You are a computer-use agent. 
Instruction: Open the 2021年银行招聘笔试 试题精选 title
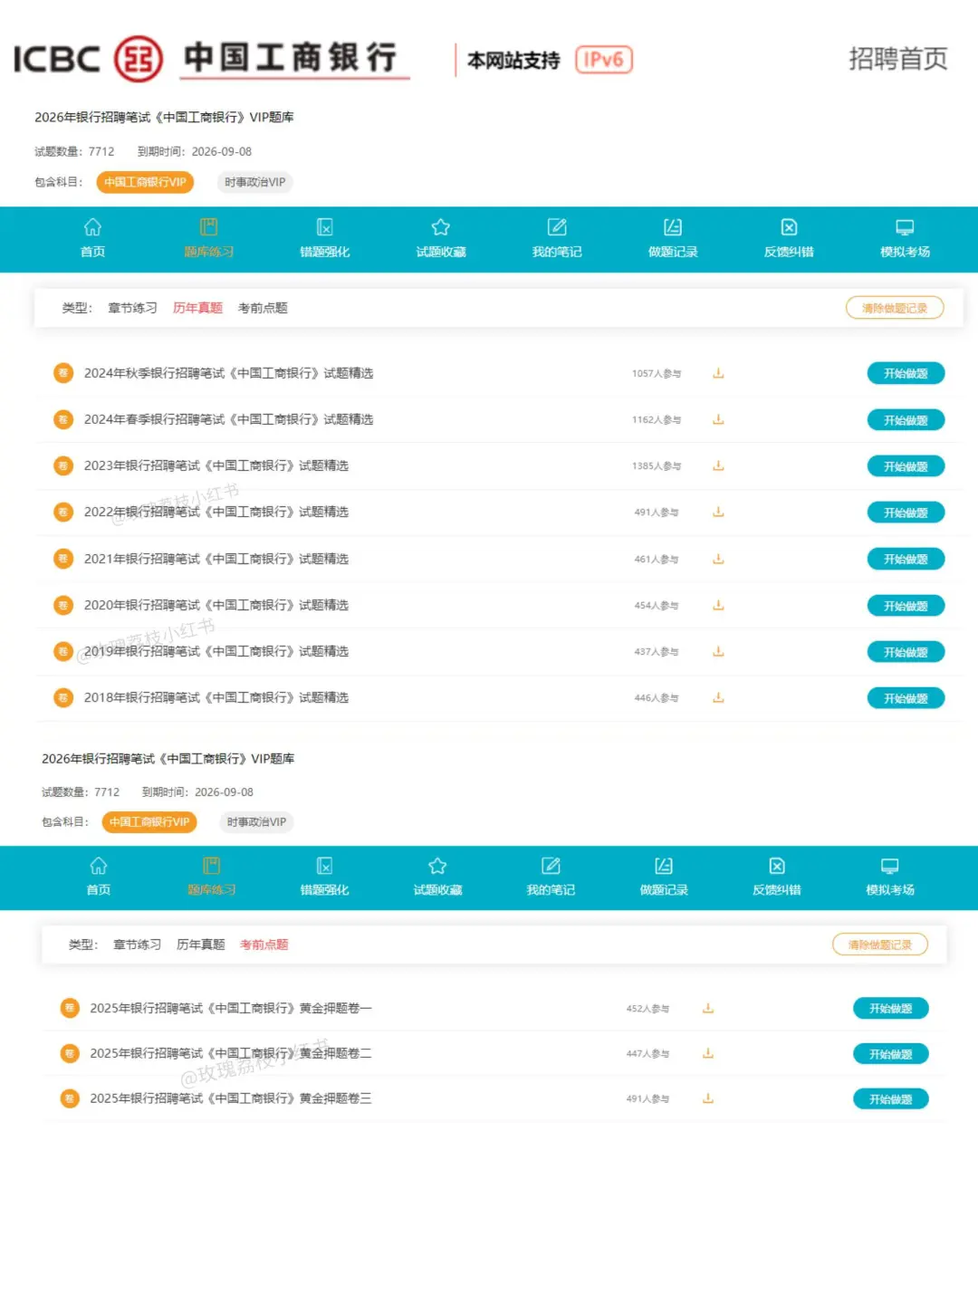(216, 559)
